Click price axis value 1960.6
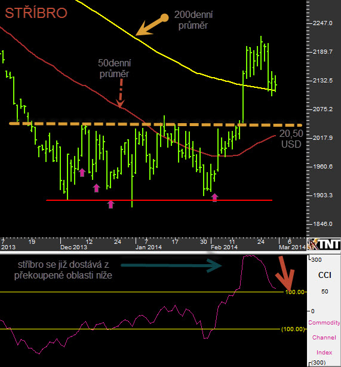The width and height of the screenshot is (341, 367). [322, 166]
